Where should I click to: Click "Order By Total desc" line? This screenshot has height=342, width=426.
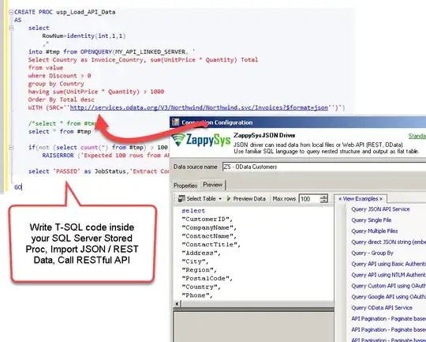pos(61,100)
